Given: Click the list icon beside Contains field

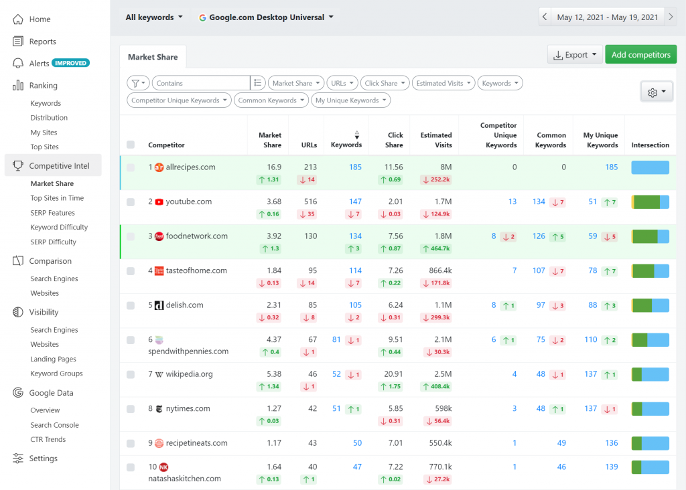Looking at the screenshot, I should [x=258, y=83].
